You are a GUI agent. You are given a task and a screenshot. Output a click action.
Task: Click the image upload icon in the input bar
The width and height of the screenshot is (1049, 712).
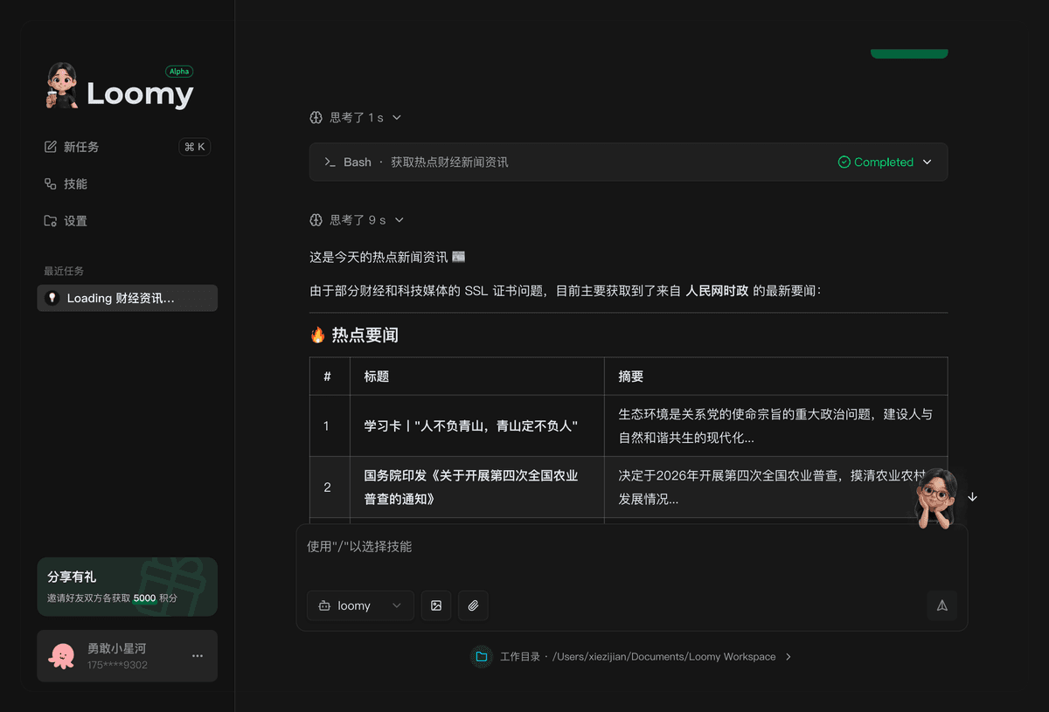point(436,605)
